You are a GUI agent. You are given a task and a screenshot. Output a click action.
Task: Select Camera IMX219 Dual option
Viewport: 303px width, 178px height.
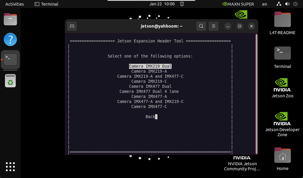coord(150,66)
